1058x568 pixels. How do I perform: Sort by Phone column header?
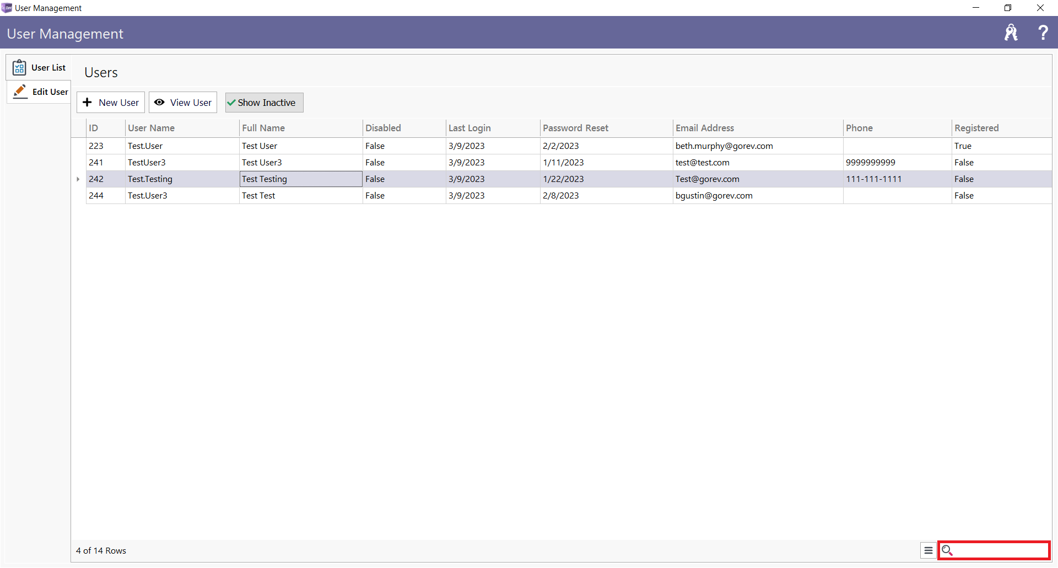pyautogui.click(x=897, y=128)
